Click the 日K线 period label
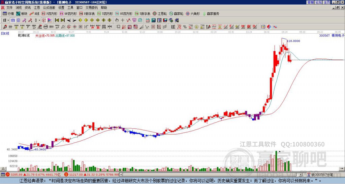The image size is (345, 184). (x=5, y=34)
